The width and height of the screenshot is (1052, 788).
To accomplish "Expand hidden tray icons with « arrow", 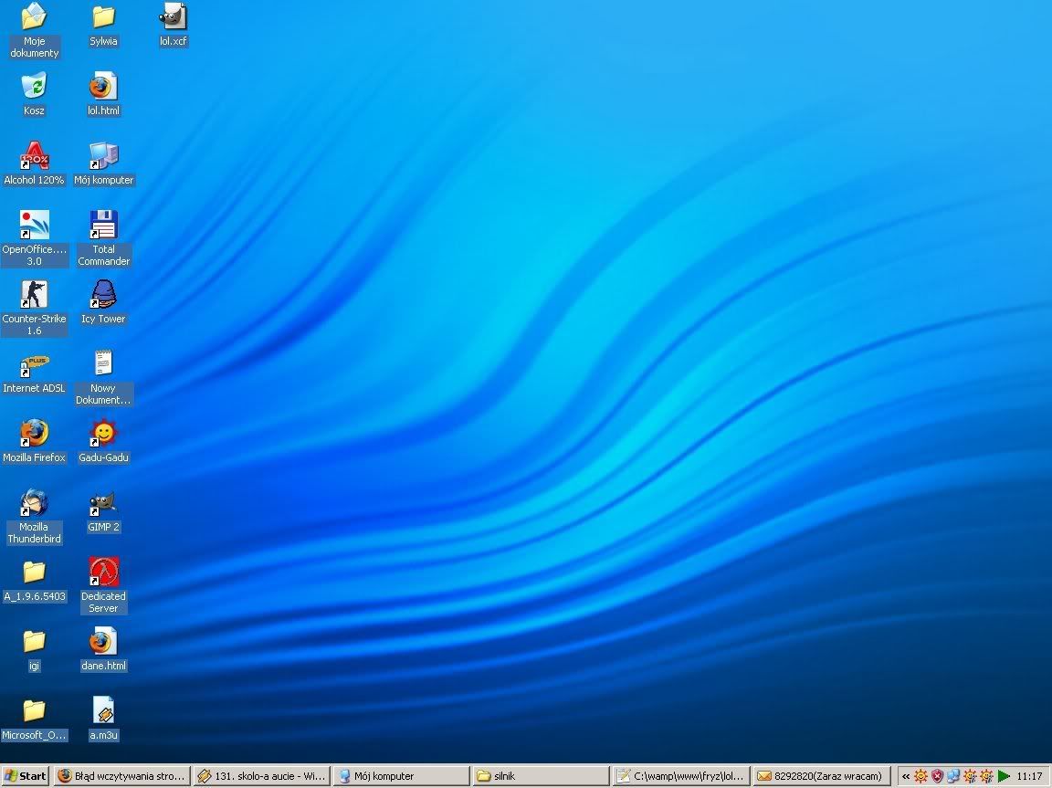I will [906, 777].
